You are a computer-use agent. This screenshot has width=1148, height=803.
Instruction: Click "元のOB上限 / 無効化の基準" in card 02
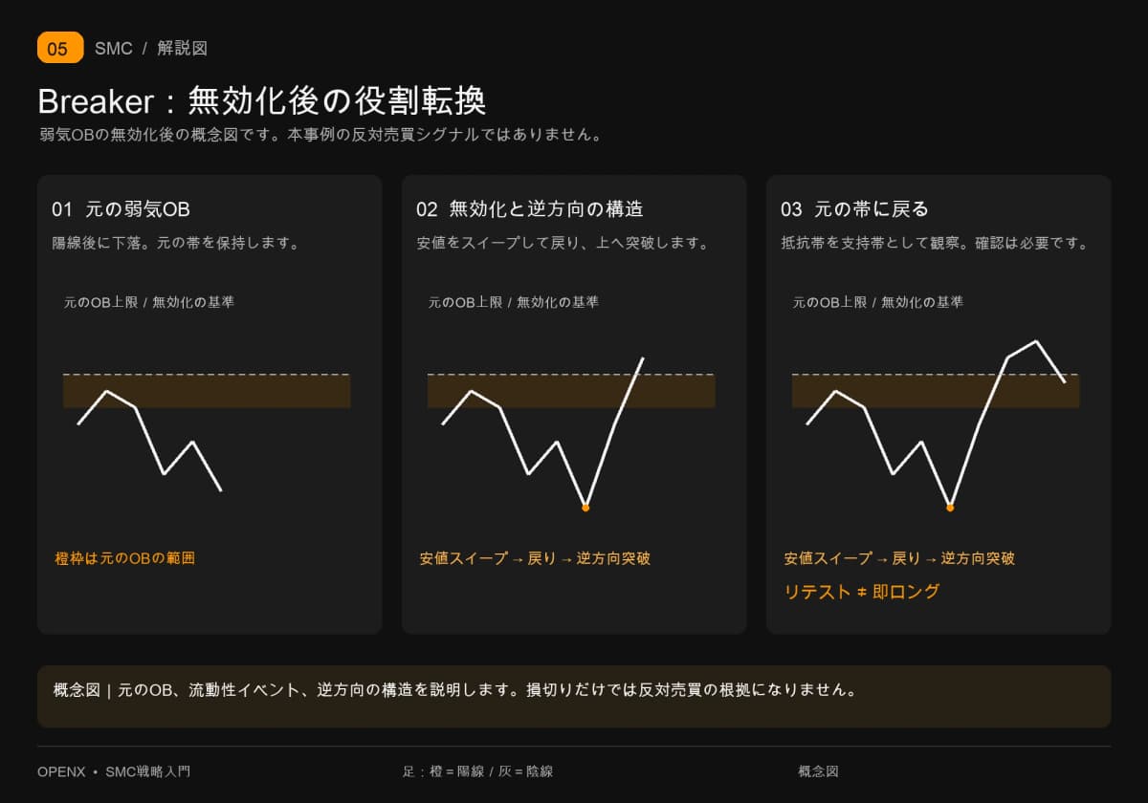513,302
